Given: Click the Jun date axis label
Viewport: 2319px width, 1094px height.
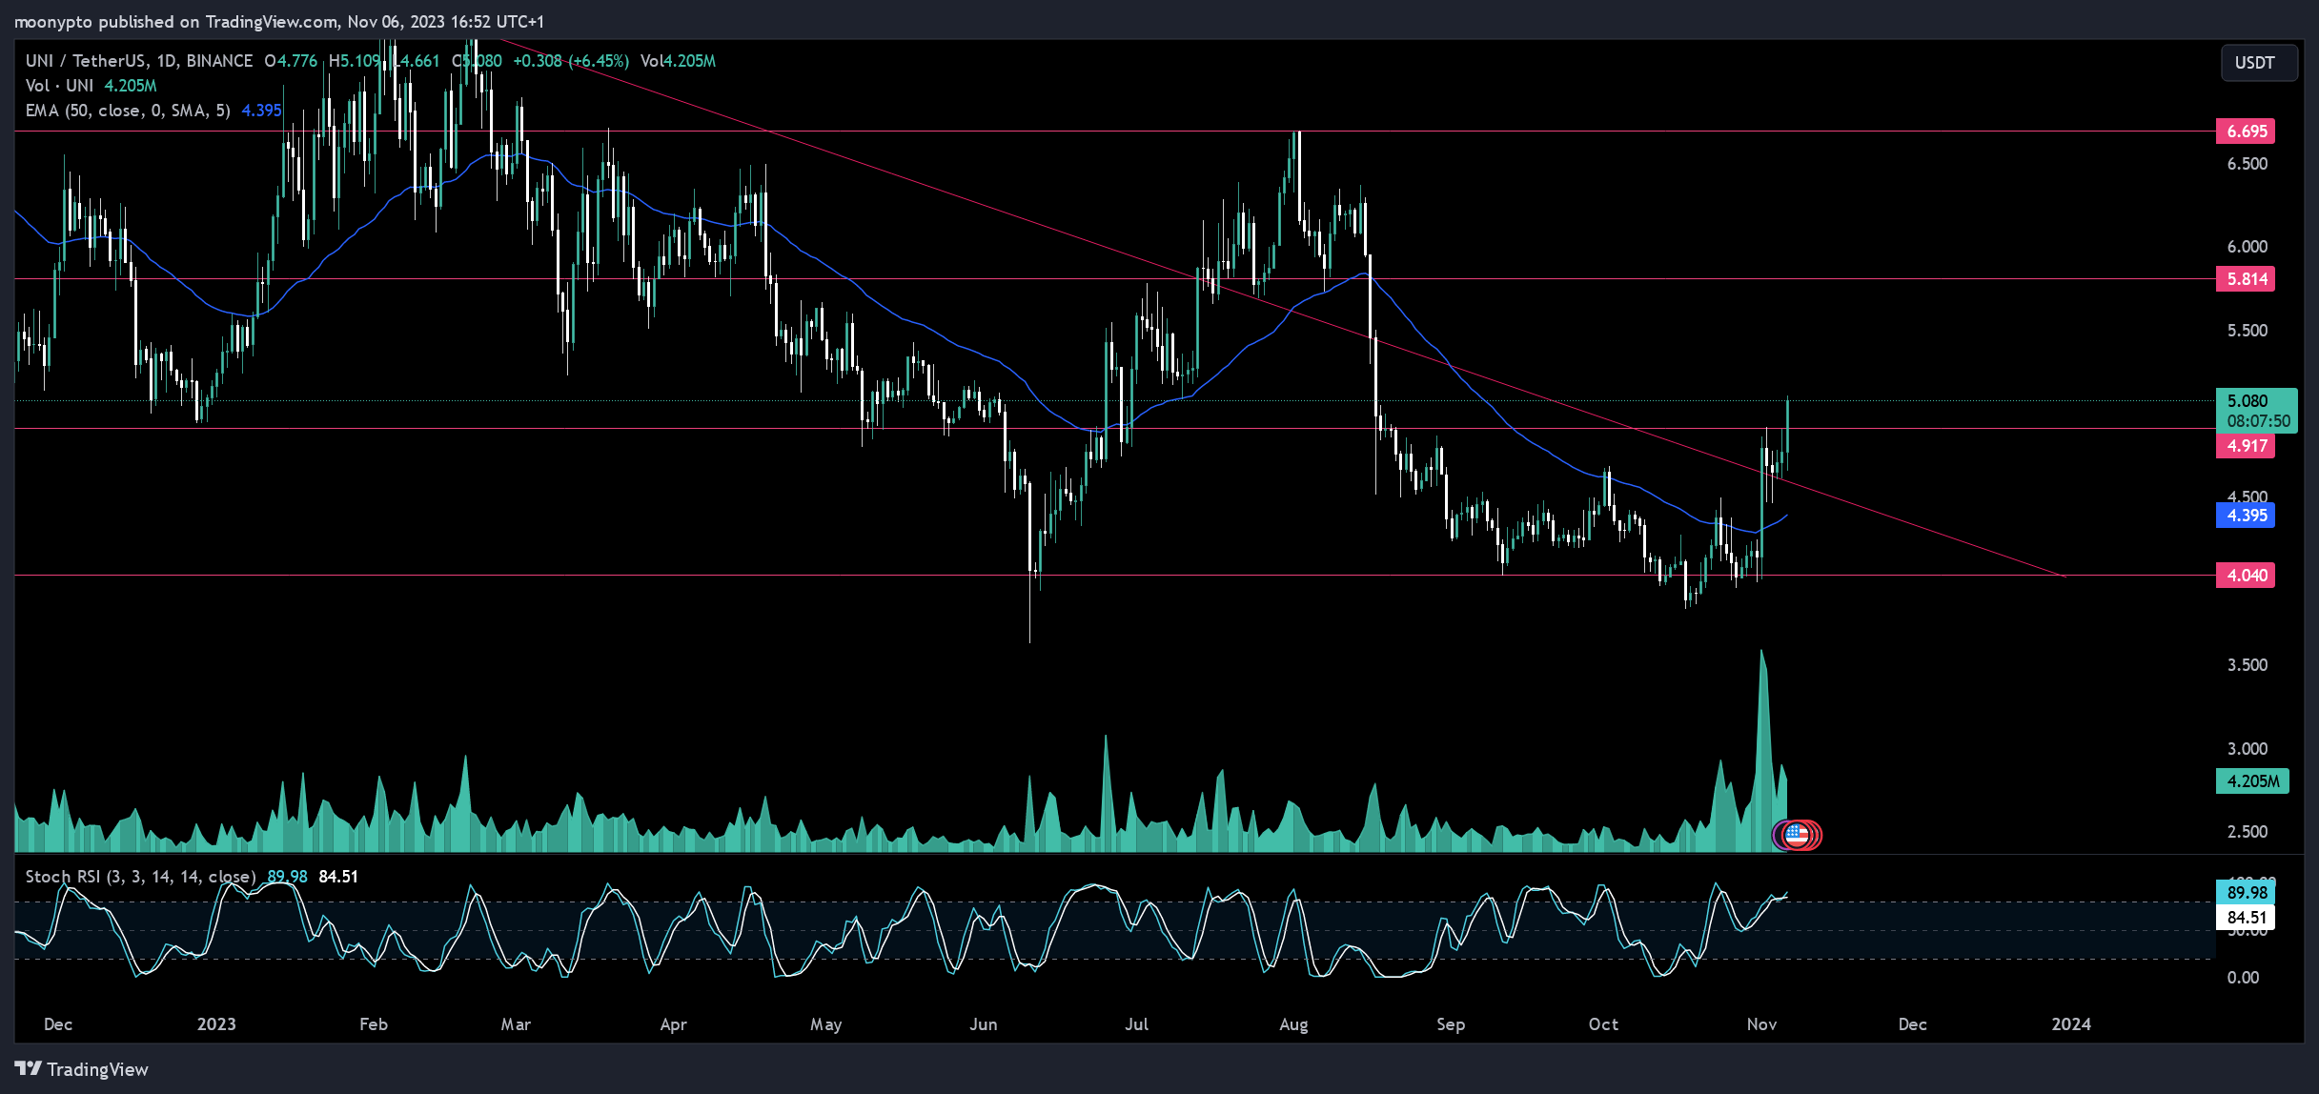Looking at the screenshot, I should [984, 1024].
